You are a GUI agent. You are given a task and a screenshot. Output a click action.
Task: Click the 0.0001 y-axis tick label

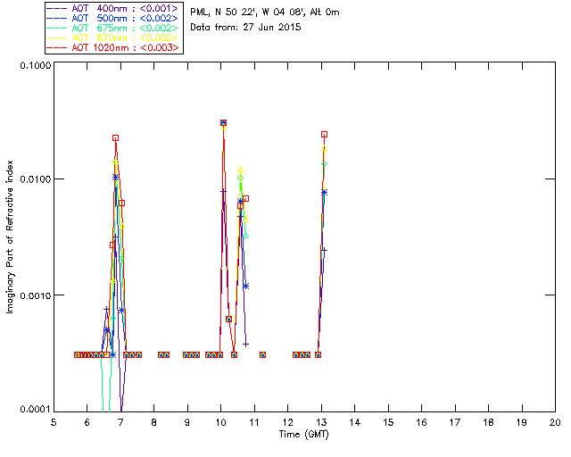35,410
